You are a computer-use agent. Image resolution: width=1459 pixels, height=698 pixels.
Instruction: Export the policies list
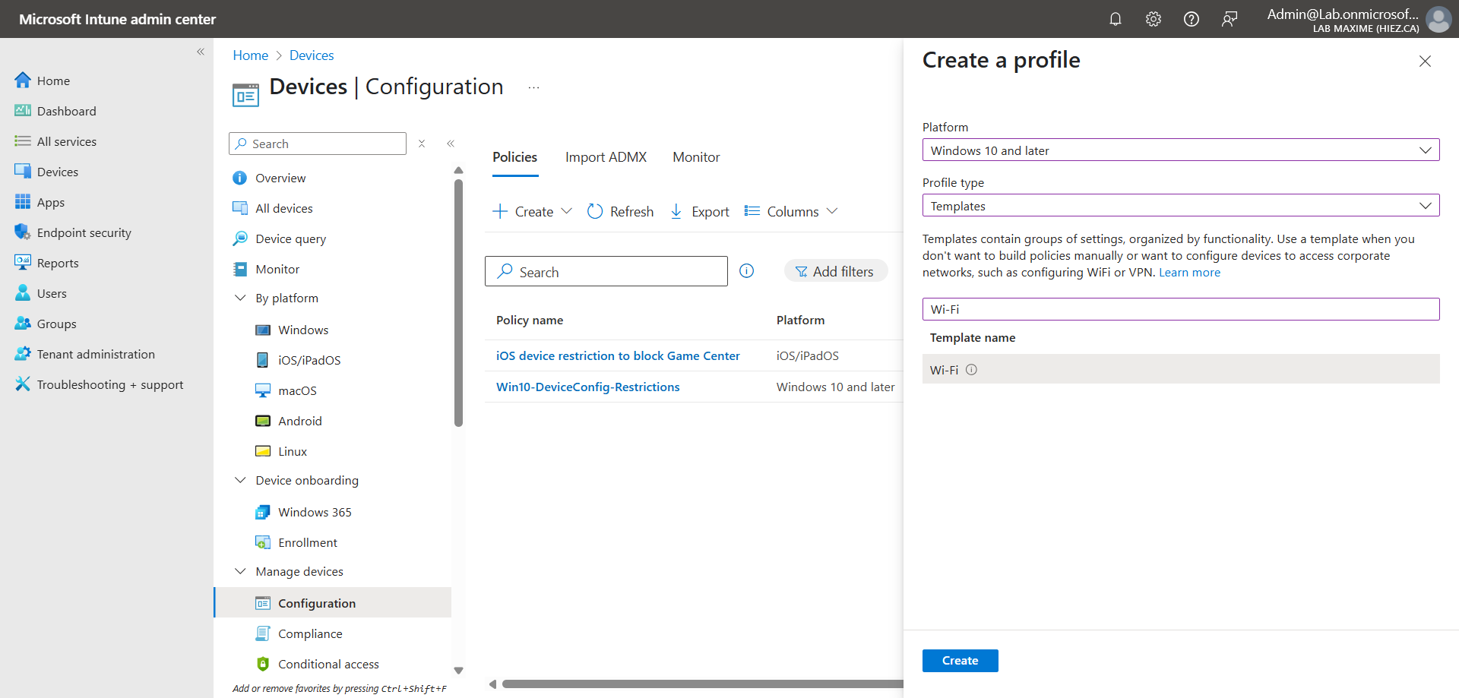click(x=699, y=212)
